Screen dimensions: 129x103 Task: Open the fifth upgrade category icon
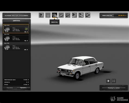[x=68, y=15]
